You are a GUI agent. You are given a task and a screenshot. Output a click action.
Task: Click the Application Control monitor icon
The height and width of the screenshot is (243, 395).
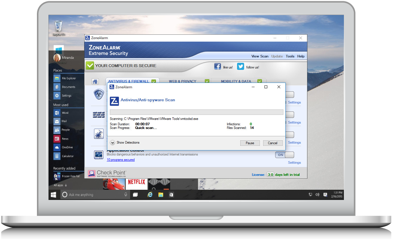[x=99, y=155]
